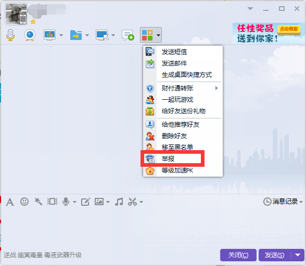
Task: Expand send picture dropdown arrow
Action: click(108, 202)
